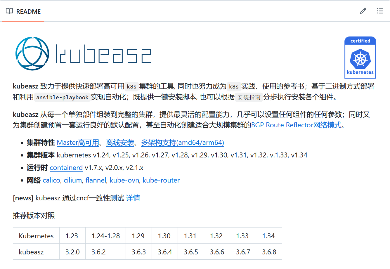The image size is (390, 269).
Task: Open 多架构支持(amd64/arm64) link
Action: tap(183, 143)
